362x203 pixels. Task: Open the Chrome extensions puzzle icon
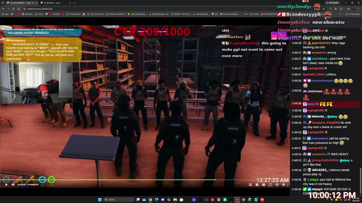[x=341, y=9]
